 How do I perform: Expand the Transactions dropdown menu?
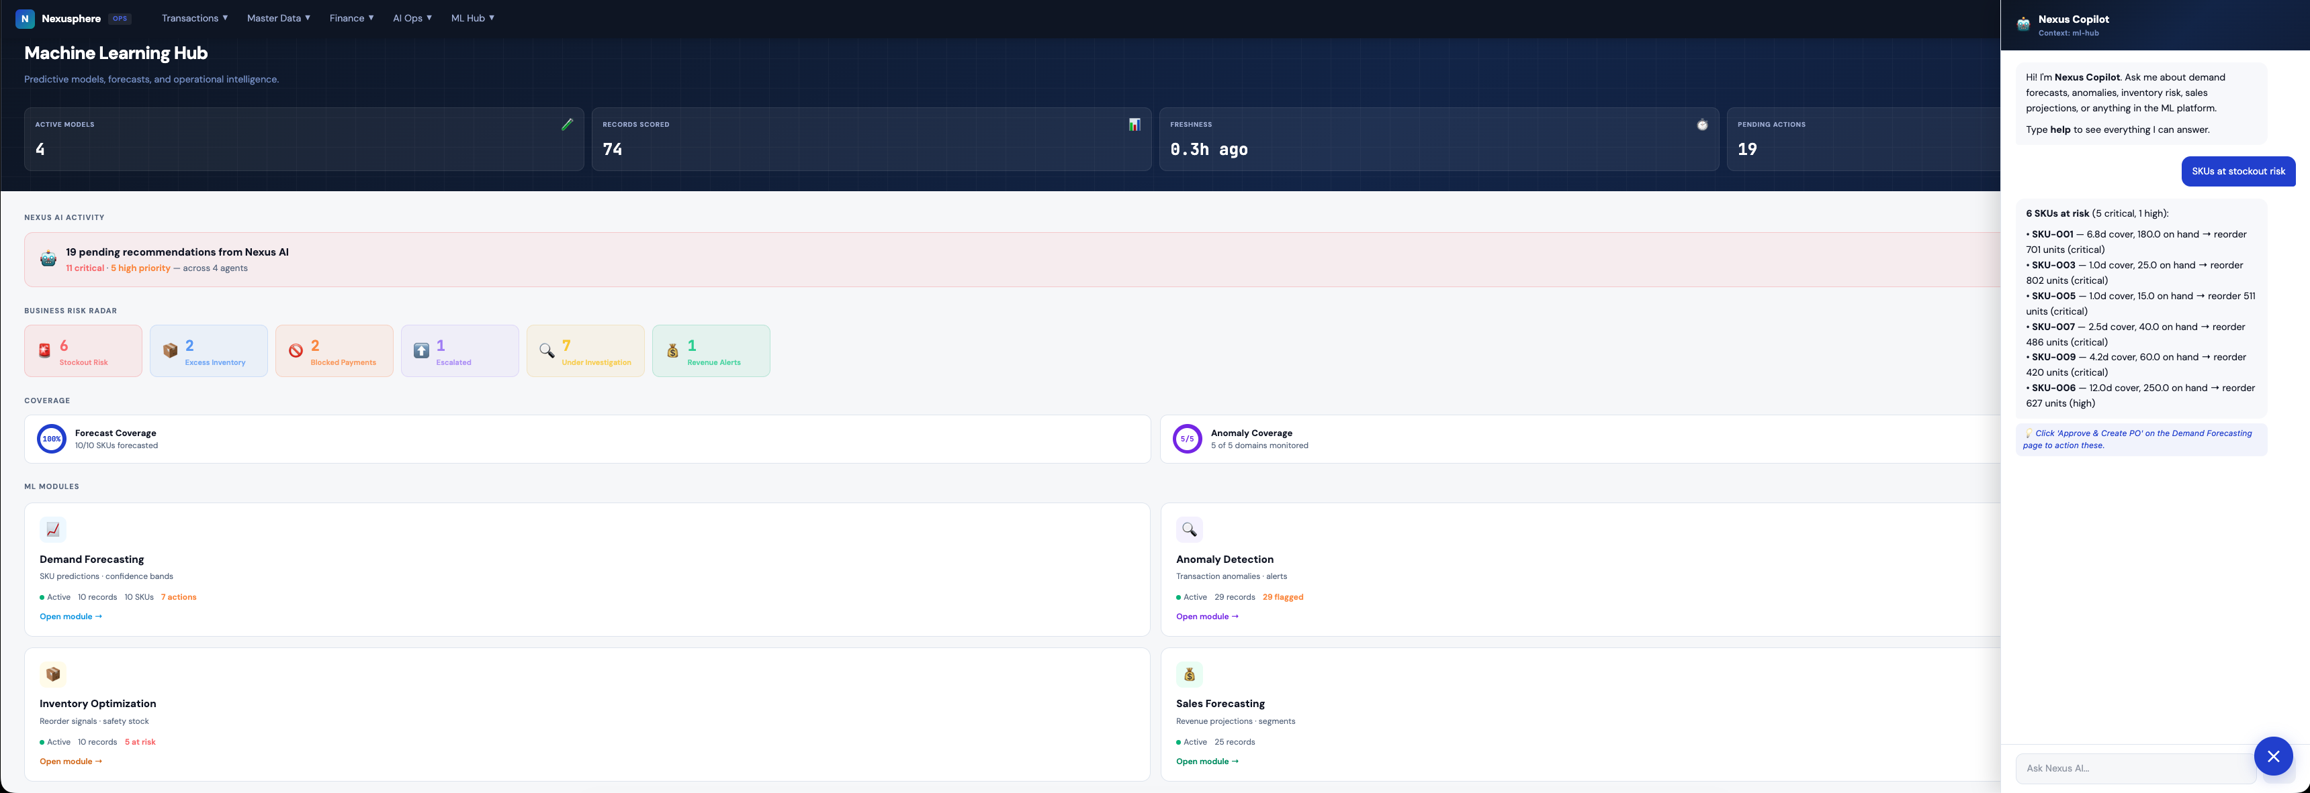point(195,18)
